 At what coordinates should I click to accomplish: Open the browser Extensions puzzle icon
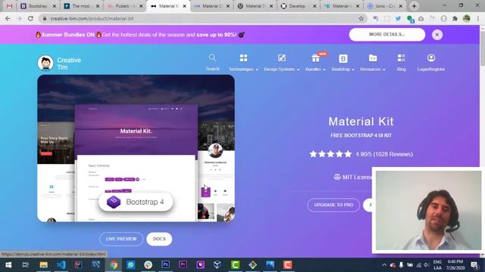(x=455, y=18)
